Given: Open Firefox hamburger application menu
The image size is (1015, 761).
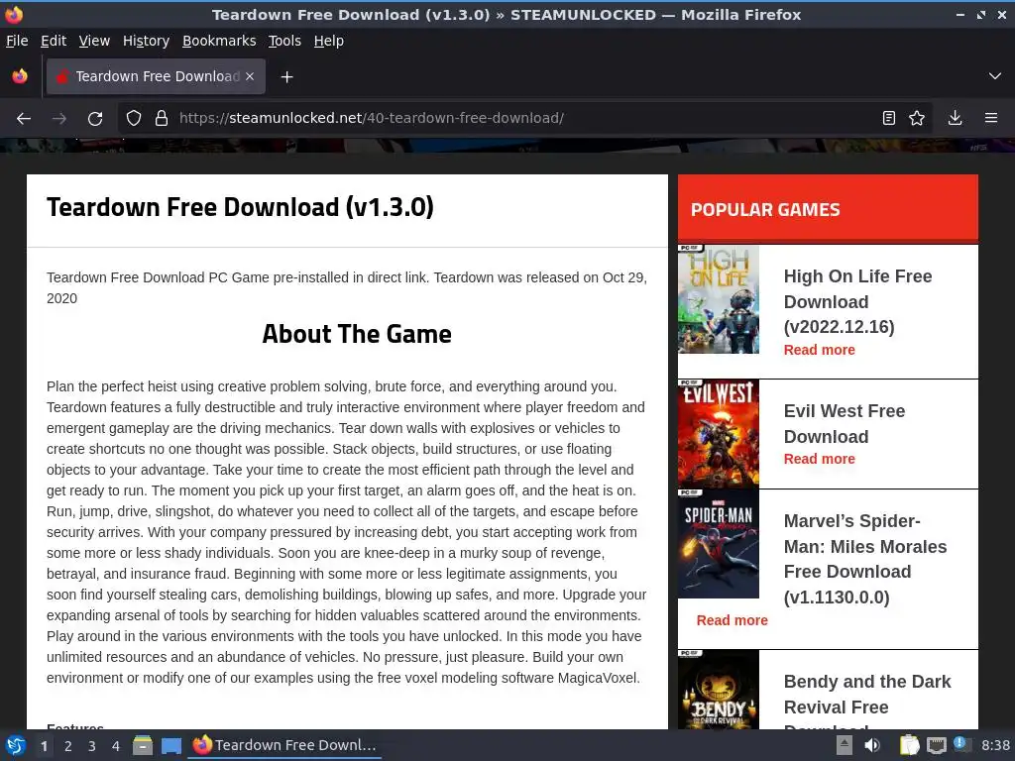Looking at the screenshot, I should coord(991,118).
